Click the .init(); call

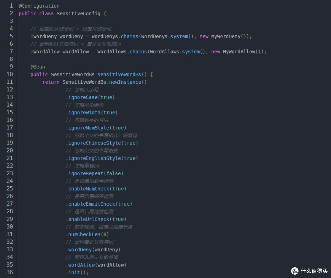pos(77,272)
